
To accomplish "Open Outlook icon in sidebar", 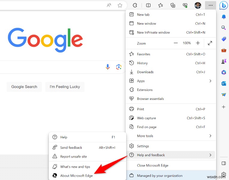I will pyautogui.click(x=224, y=84).
